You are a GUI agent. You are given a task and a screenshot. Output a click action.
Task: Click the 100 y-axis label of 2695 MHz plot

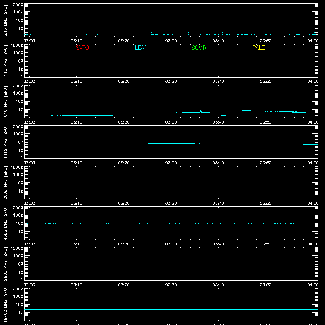pyautogui.click(x=19, y=183)
